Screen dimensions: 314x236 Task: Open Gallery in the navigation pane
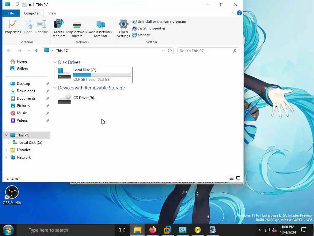point(19,69)
